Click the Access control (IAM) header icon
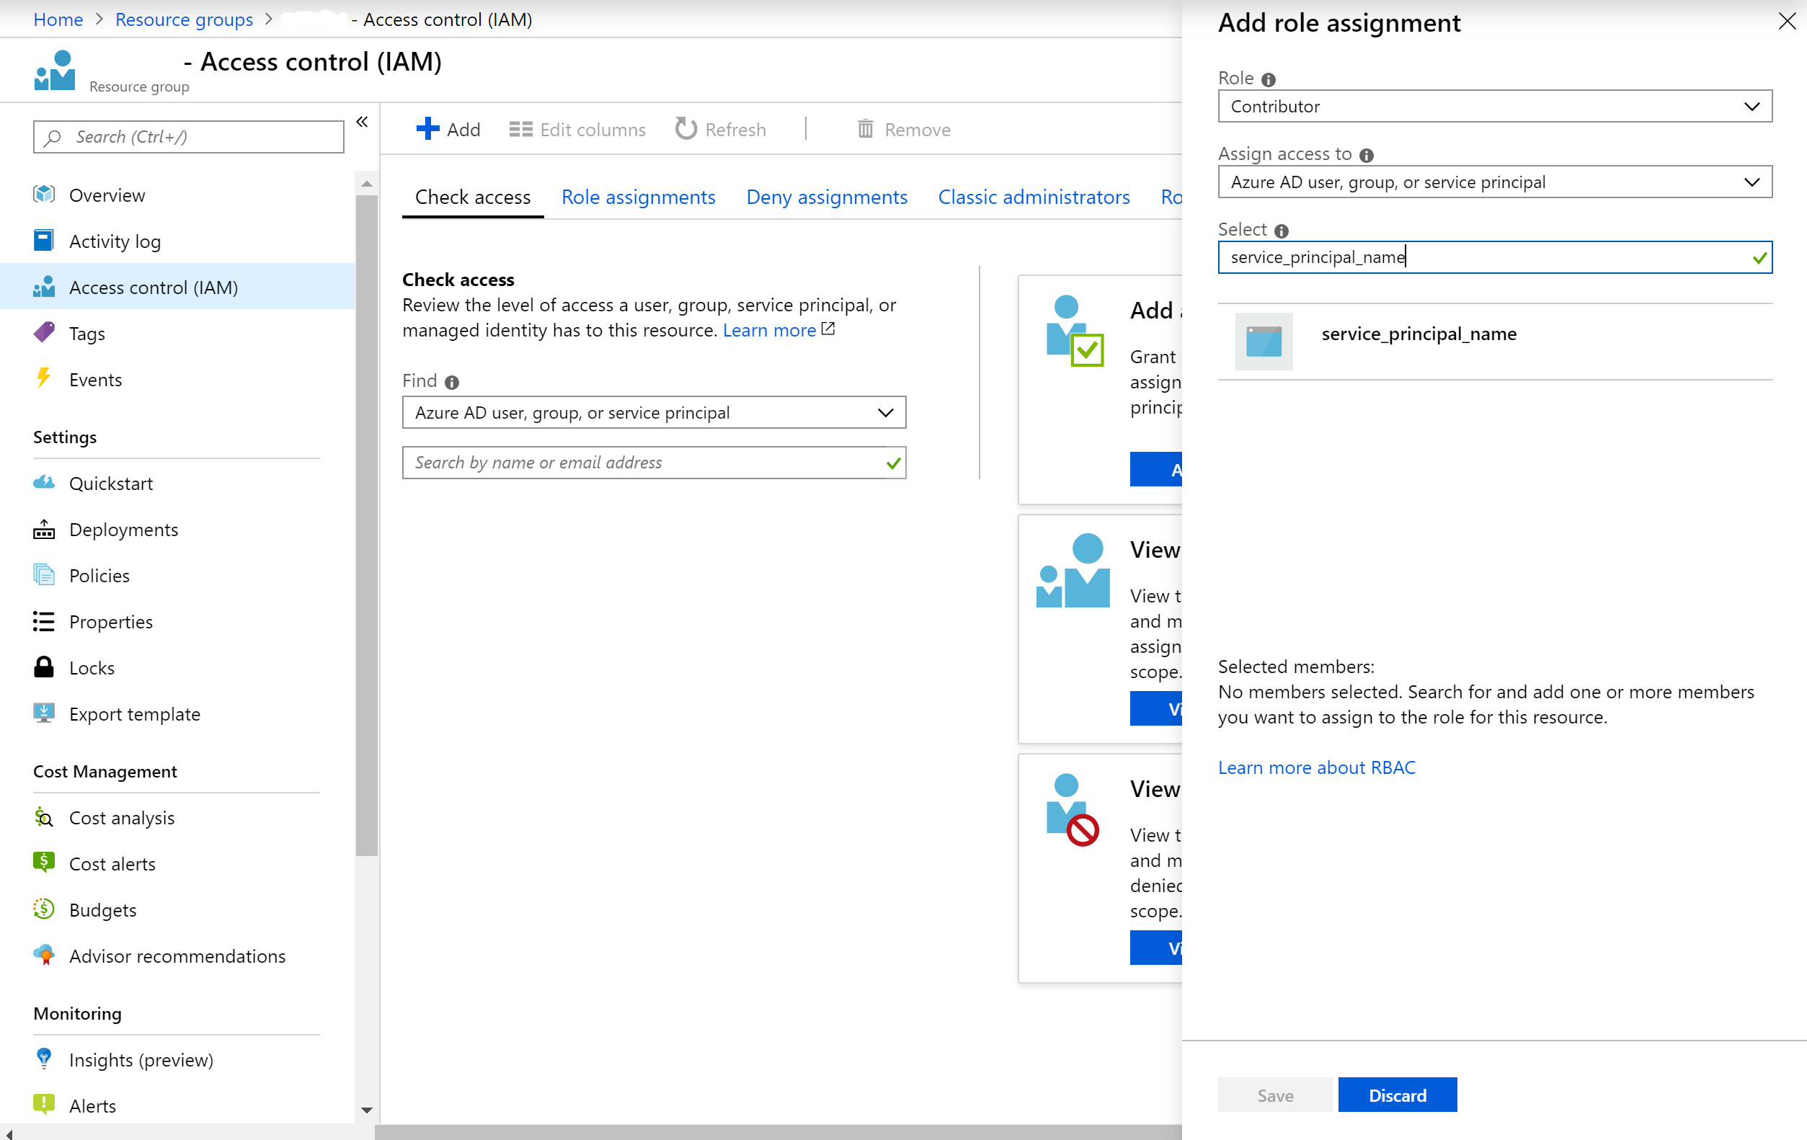 point(55,71)
